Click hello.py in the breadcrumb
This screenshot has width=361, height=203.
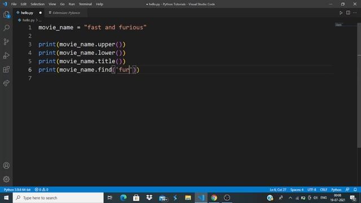[28, 20]
